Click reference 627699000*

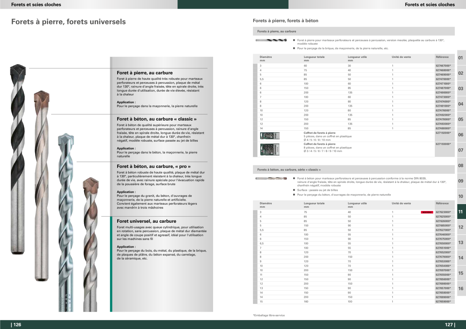coord(443,297)
